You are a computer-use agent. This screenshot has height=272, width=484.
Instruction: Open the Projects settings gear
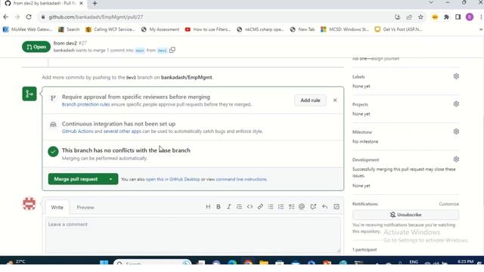point(456,104)
